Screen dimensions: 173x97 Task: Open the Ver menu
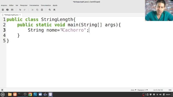17,5
